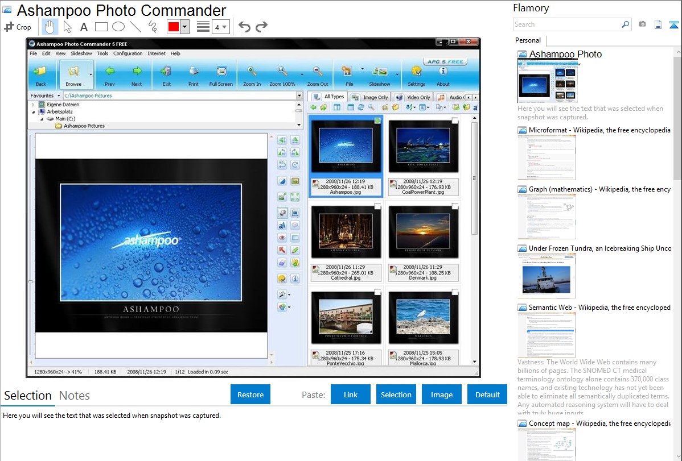Pick the ellipse shape tool
Image resolution: width=682 pixels, height=461 pixels.
point(118,27)
